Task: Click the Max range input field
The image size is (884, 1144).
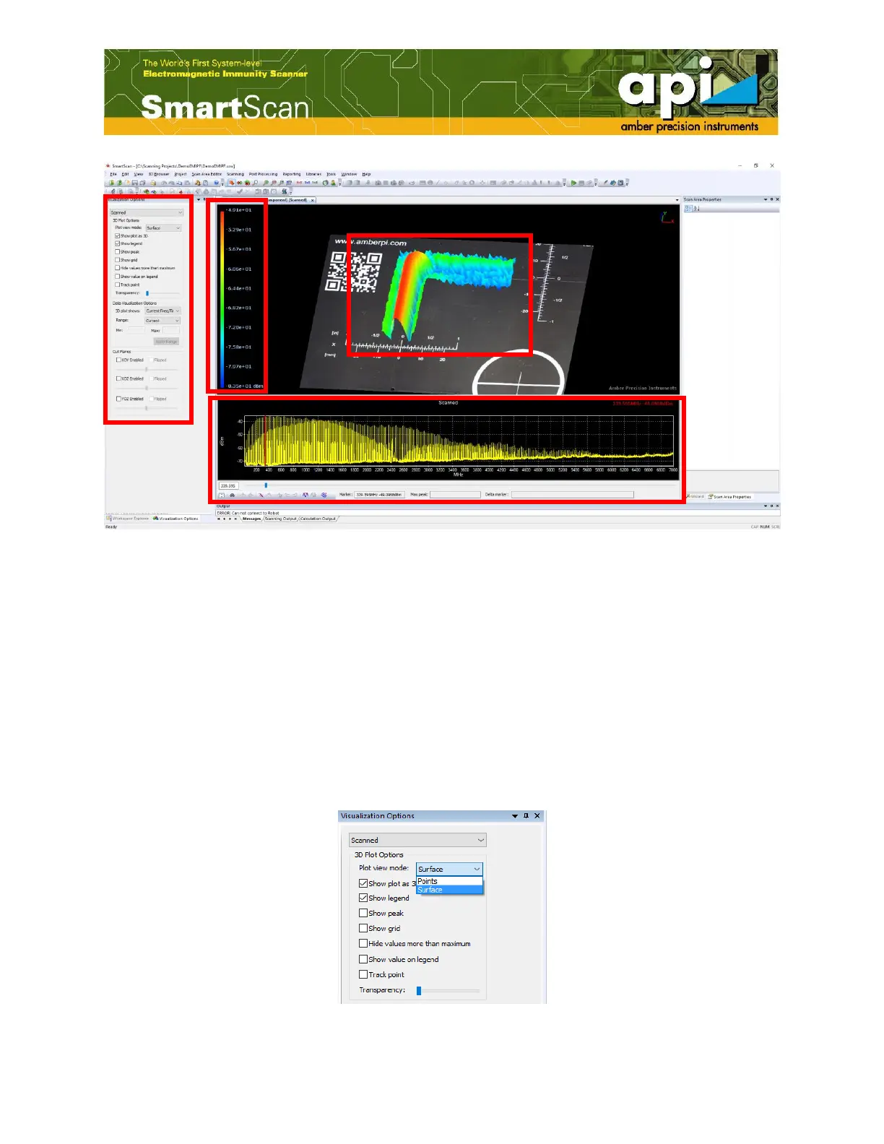Action: pyautogui.click(x=171, y=330)
